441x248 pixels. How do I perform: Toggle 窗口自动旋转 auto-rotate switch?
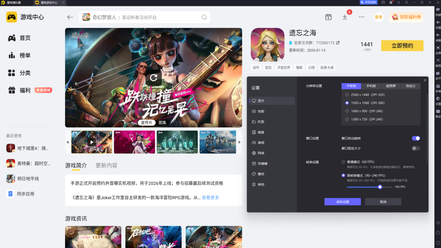(x=416, y=138)
